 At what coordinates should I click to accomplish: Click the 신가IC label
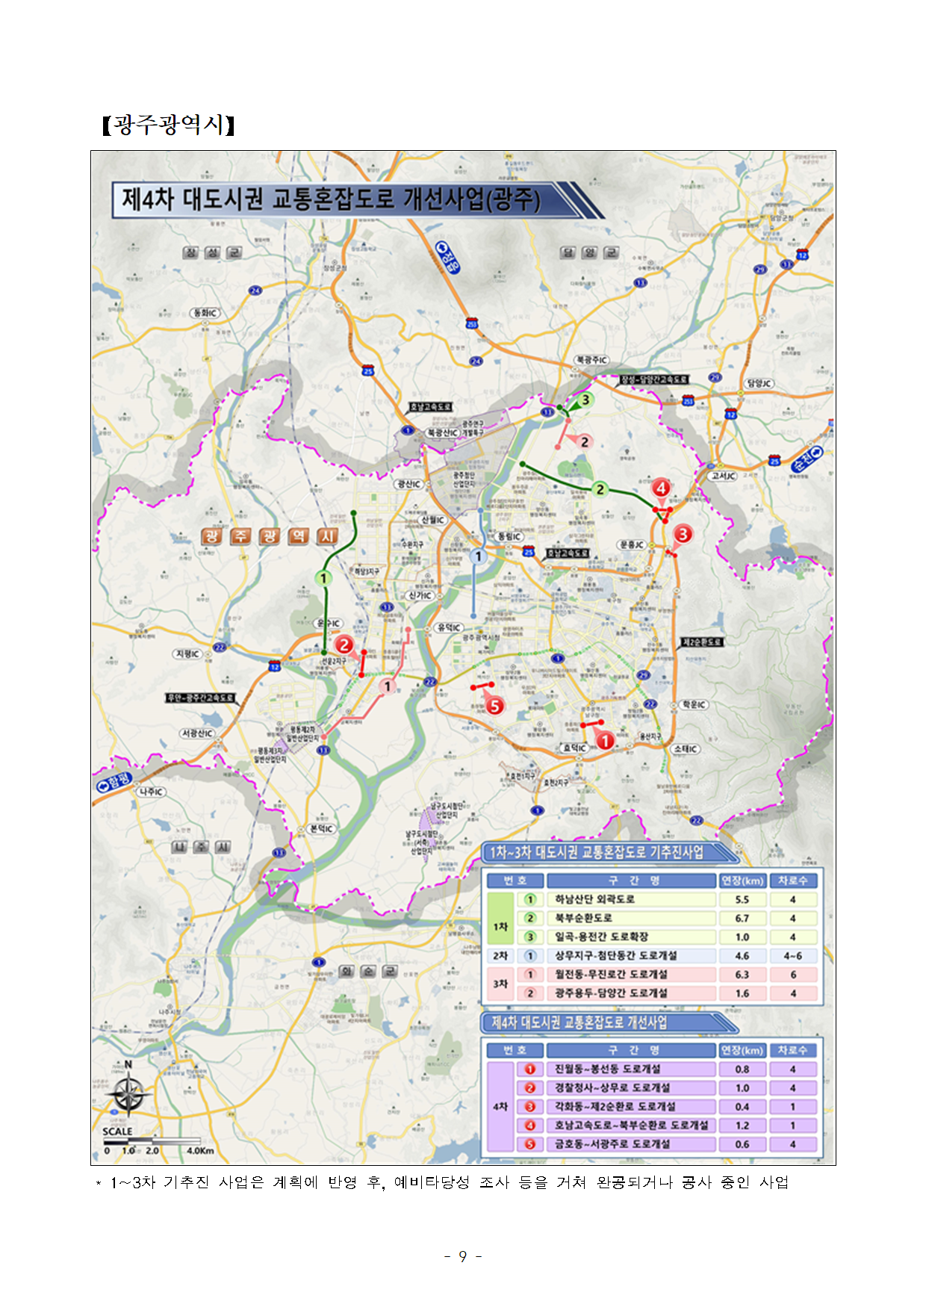[x=420, y=595]
